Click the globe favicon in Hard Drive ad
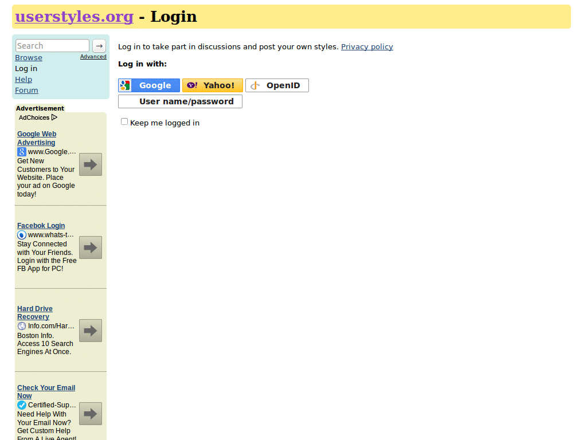 click(22, 326)
